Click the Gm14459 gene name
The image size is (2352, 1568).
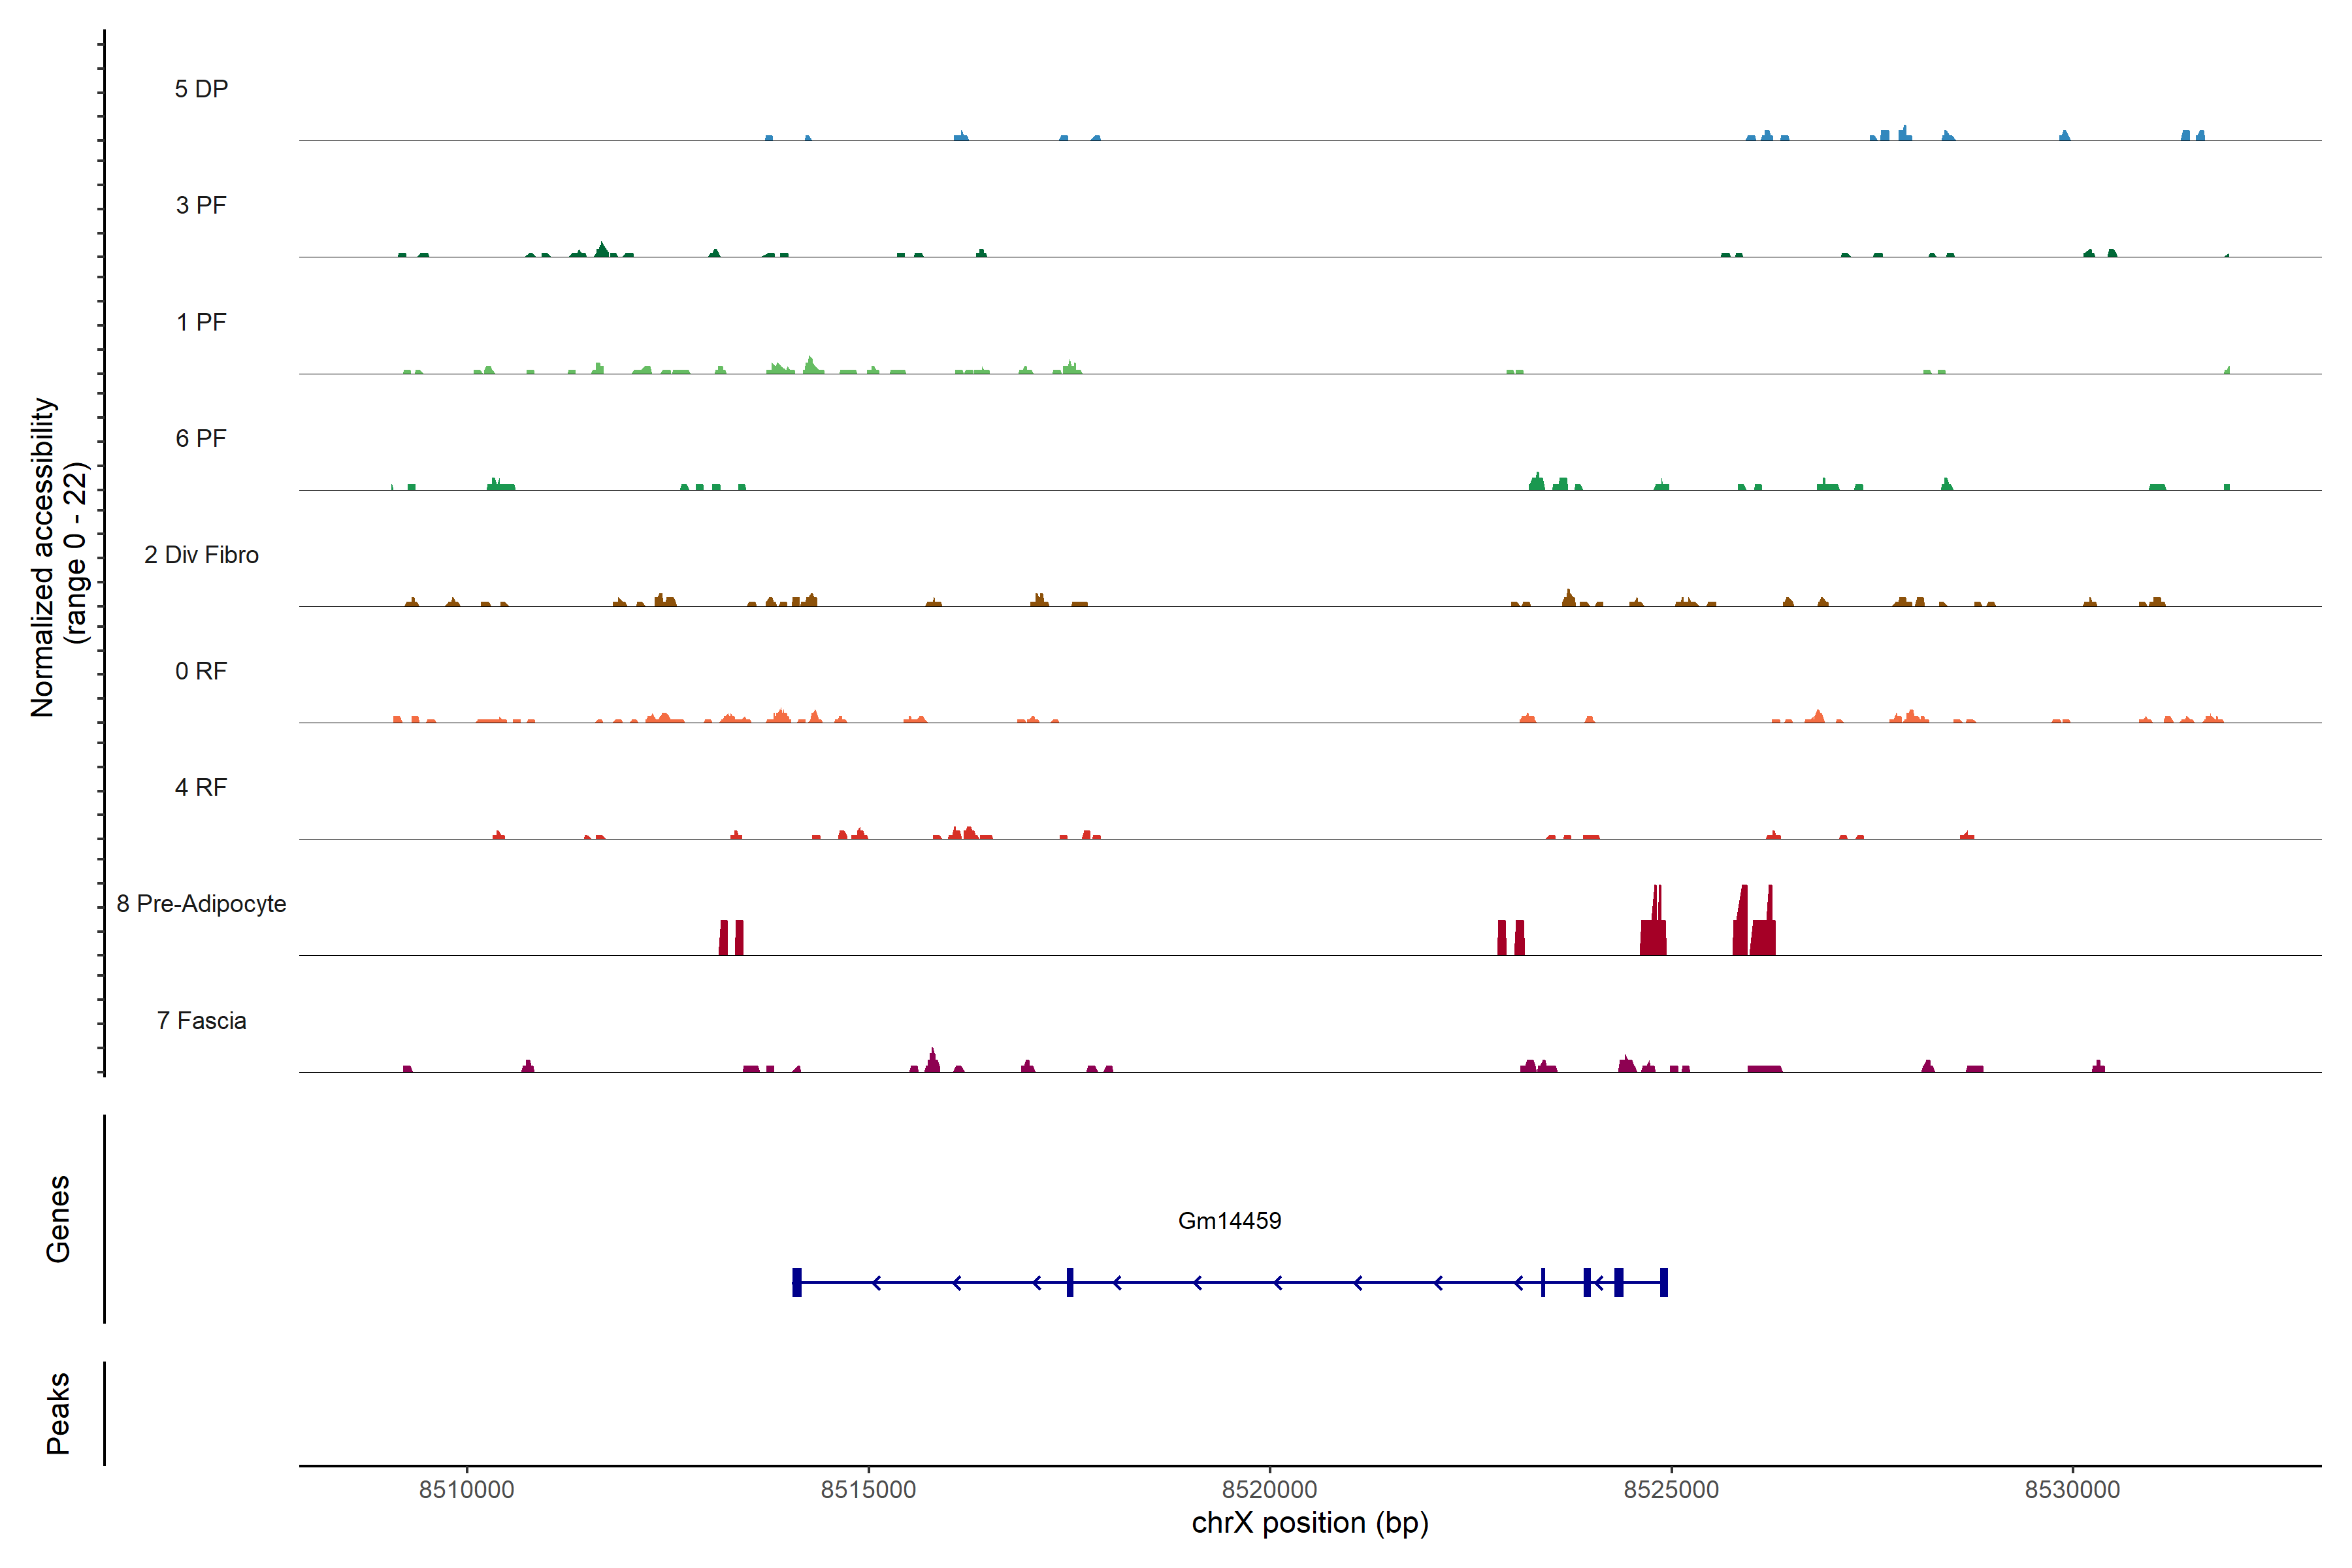click(x=1229, y=1220)
